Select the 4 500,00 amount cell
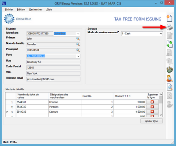 [130, 112]
